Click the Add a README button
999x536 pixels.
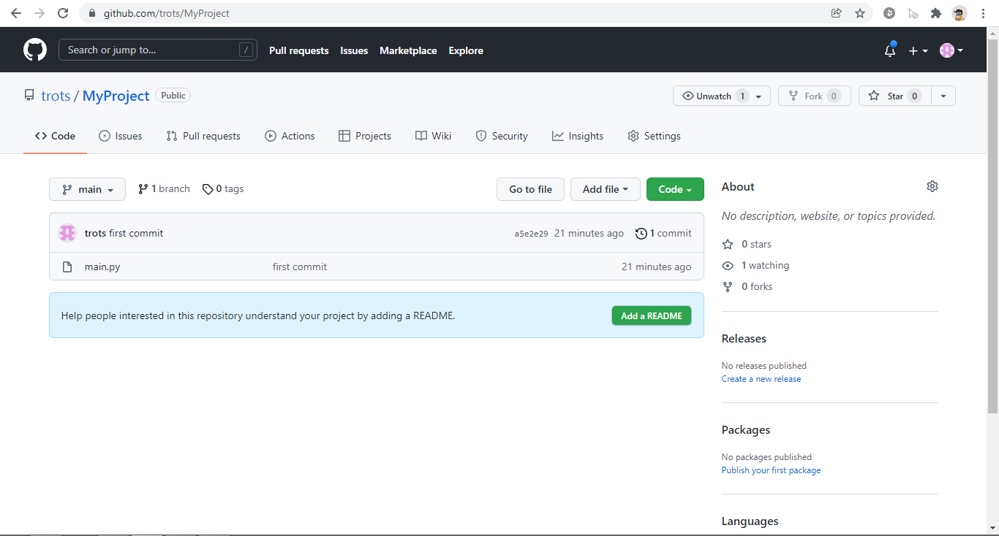click(652, 315)
